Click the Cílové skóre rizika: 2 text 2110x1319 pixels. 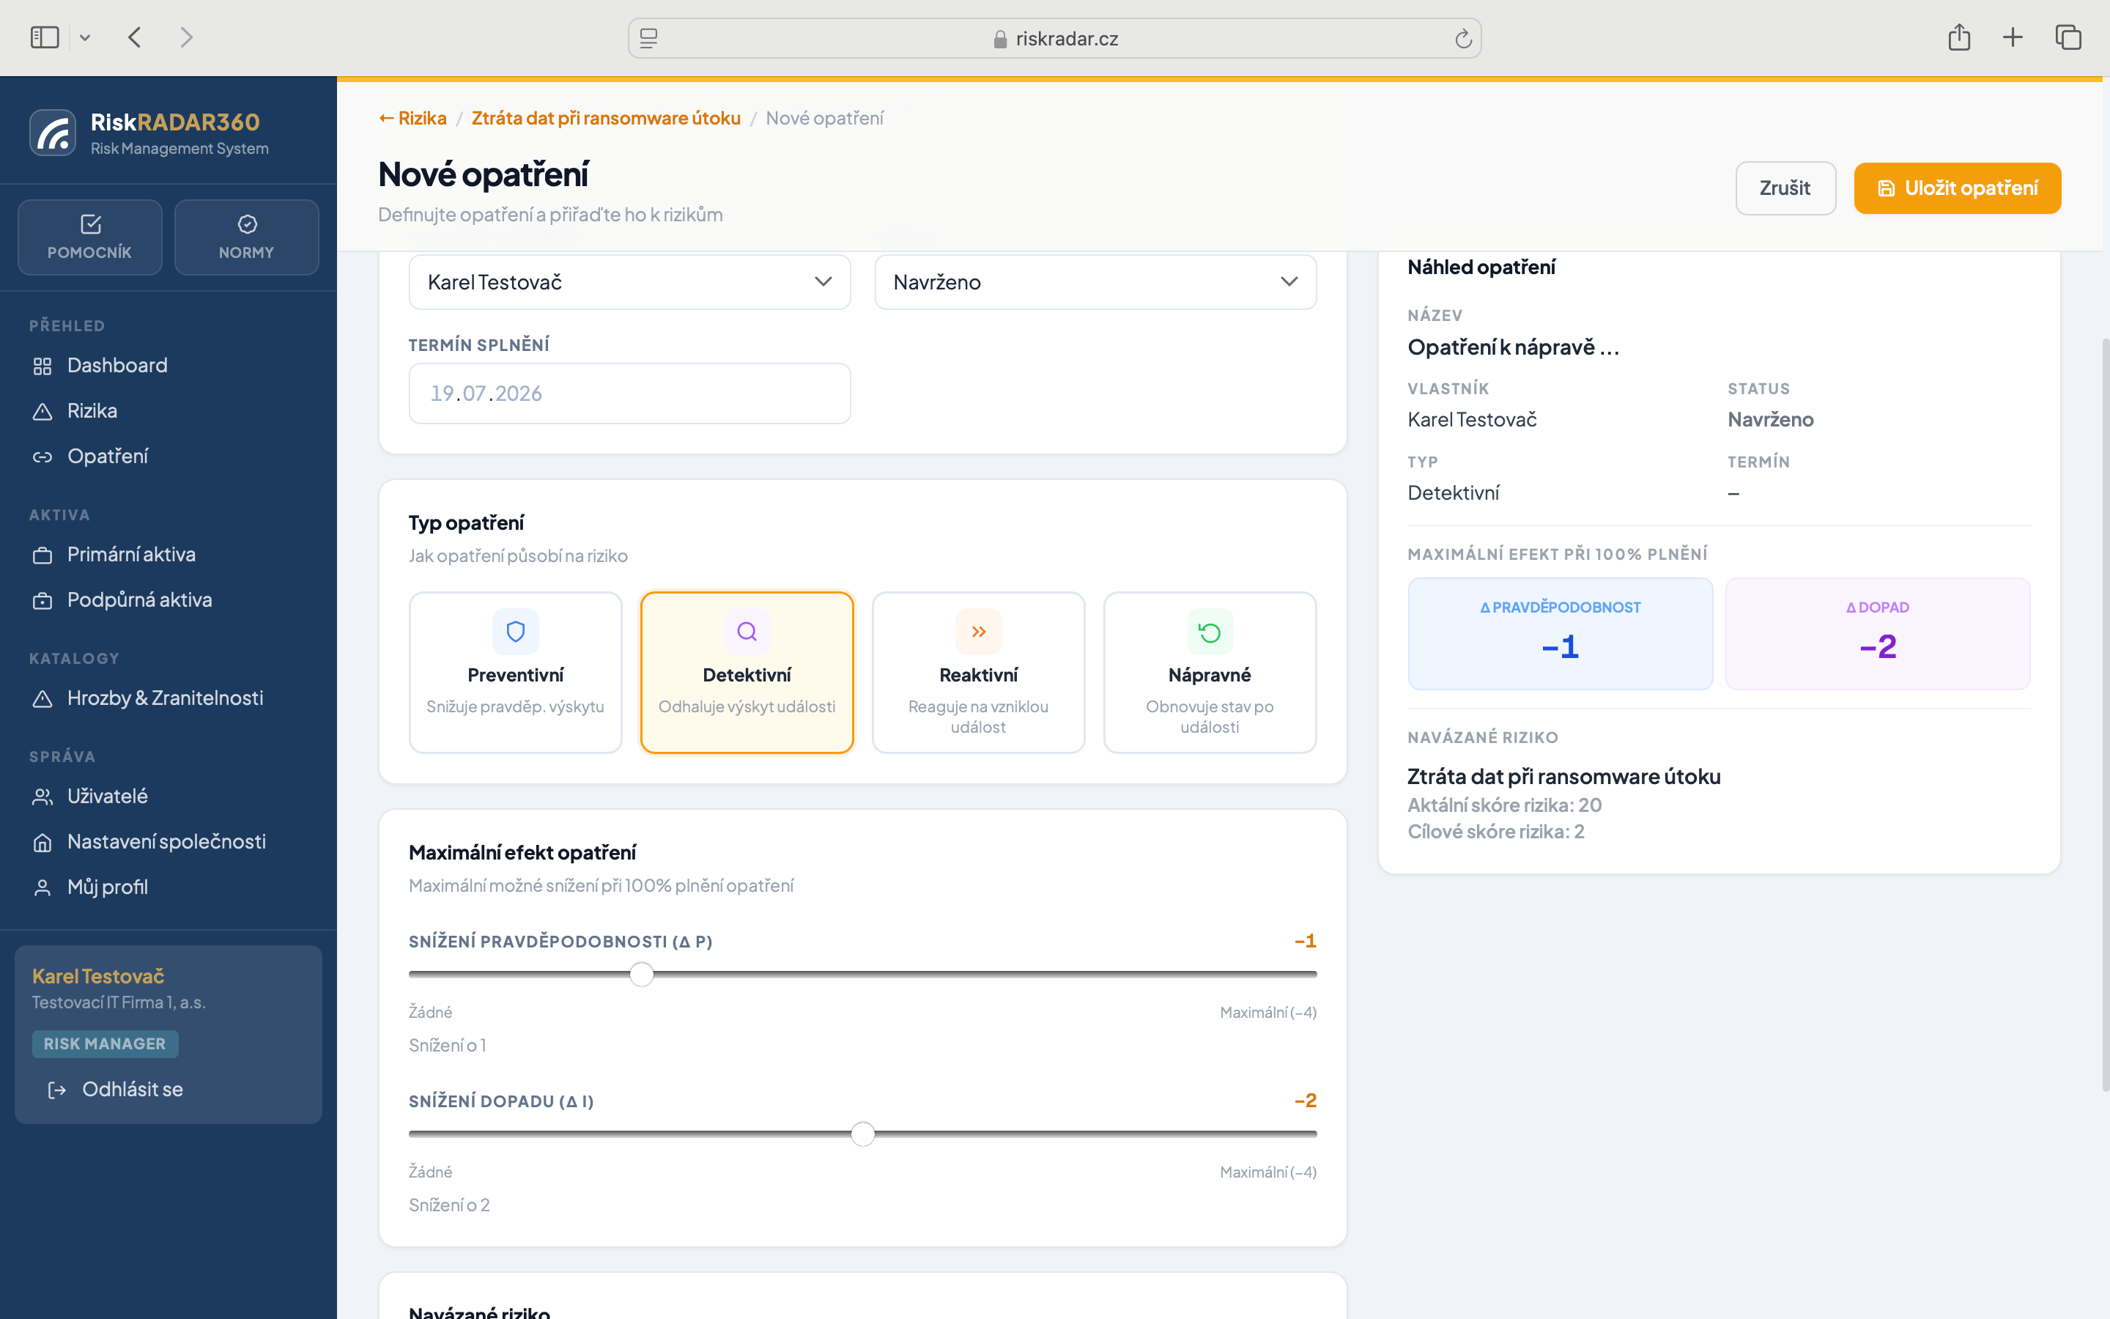[x=1495, y=832]
